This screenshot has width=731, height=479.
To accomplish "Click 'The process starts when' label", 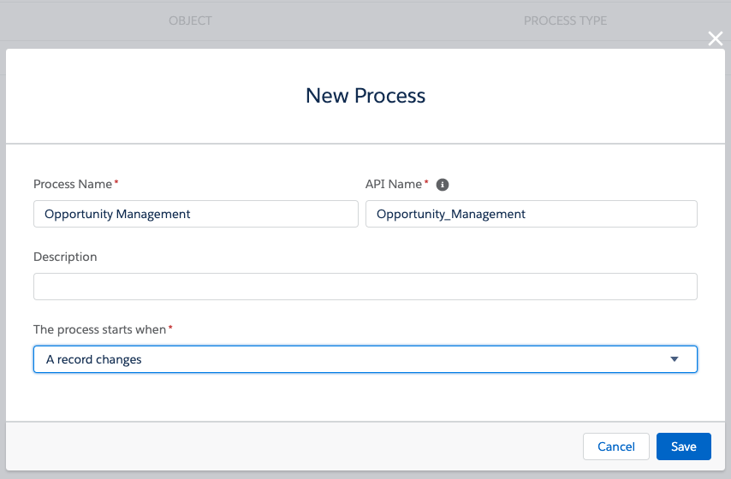I will point(100,329).
